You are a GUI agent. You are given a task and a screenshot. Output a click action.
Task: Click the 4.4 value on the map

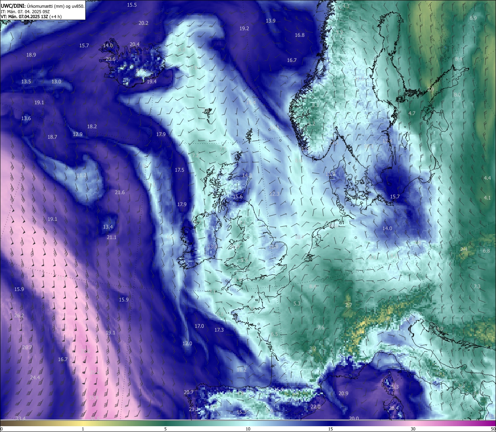(x=487, y=178)
